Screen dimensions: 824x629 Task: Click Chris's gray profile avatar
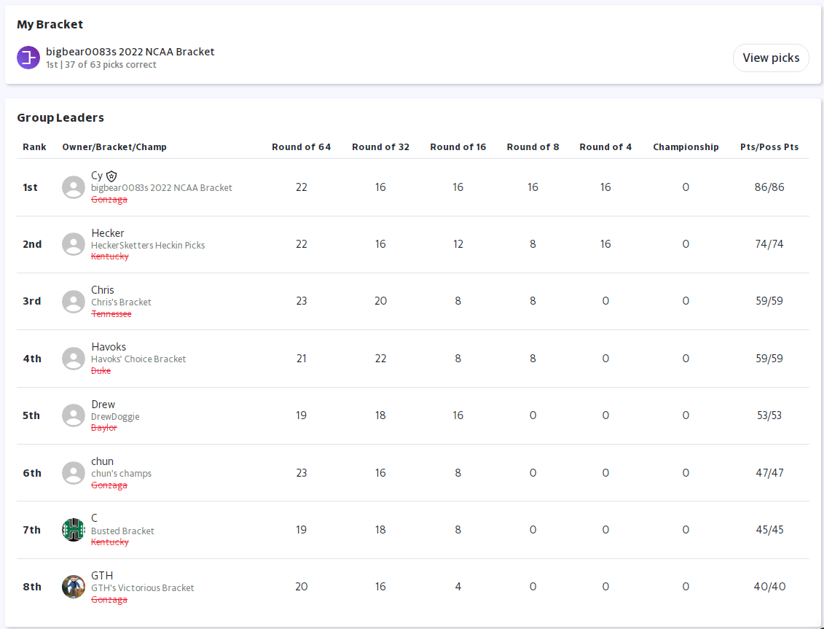(74, 301)
